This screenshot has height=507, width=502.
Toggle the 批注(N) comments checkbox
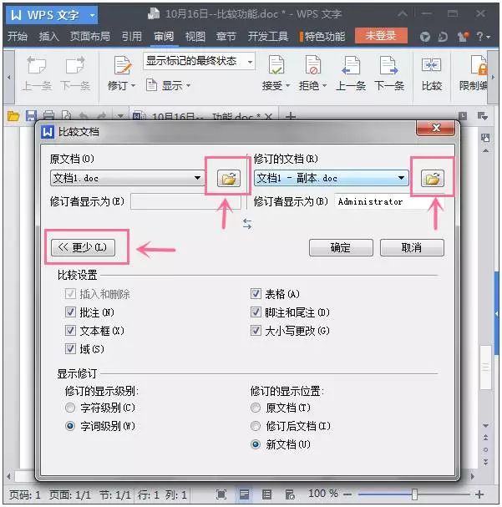[x=70, y=312]
